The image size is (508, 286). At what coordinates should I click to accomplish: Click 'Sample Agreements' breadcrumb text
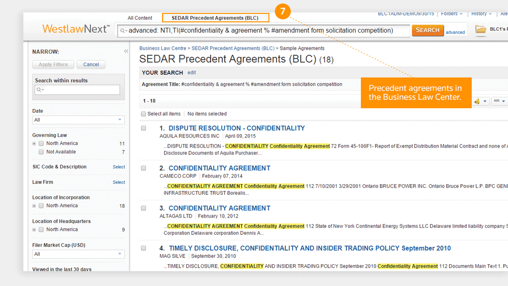coord(302,48)
